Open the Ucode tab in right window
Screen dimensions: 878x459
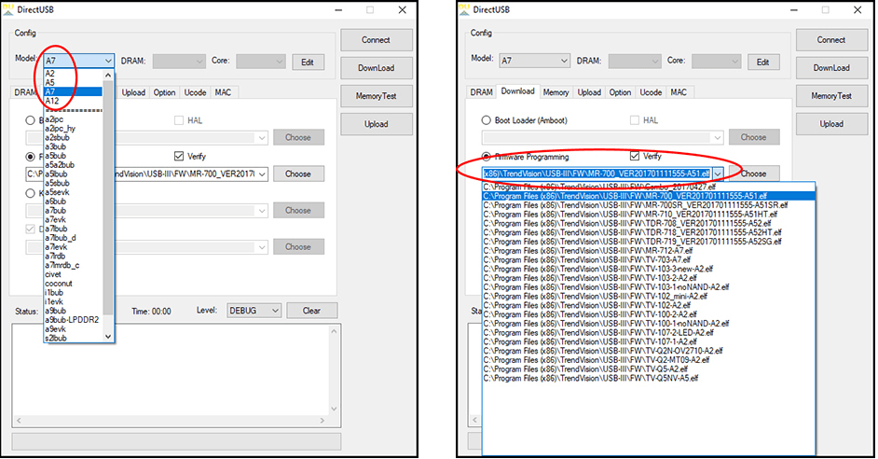tap(651, 92)
